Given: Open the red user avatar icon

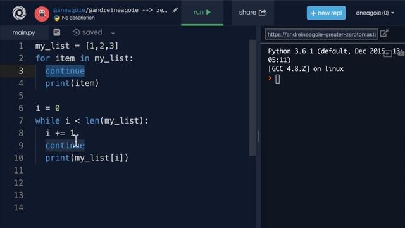Looking at the screenshot, I should [42, 14].
